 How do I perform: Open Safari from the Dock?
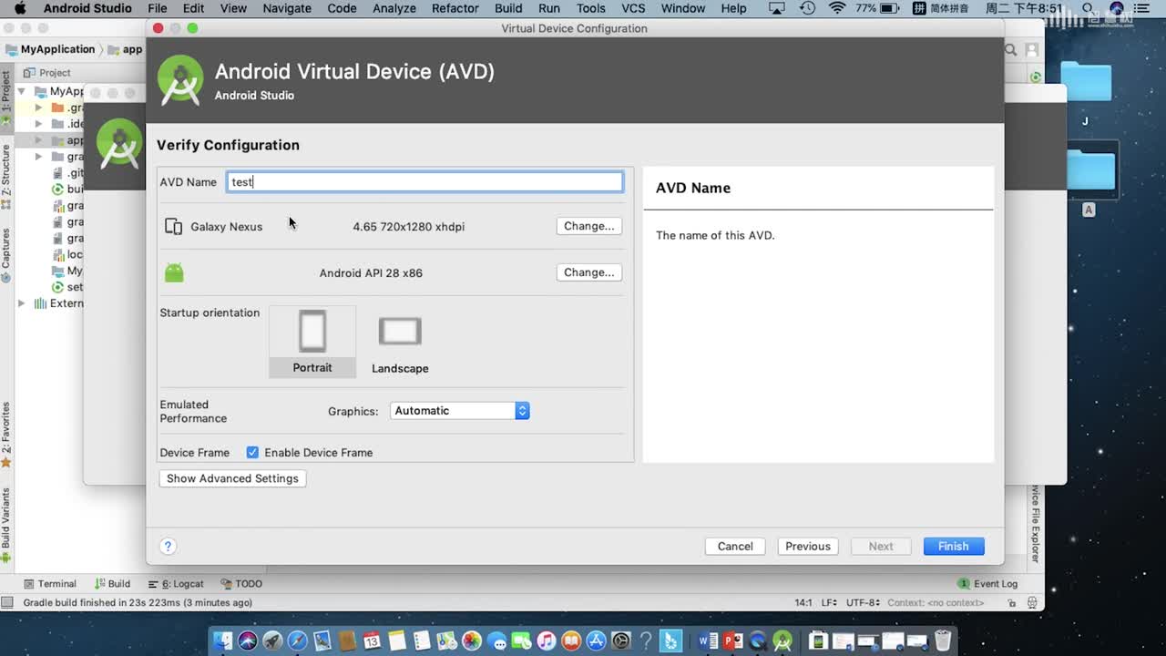tap(297, 641)
